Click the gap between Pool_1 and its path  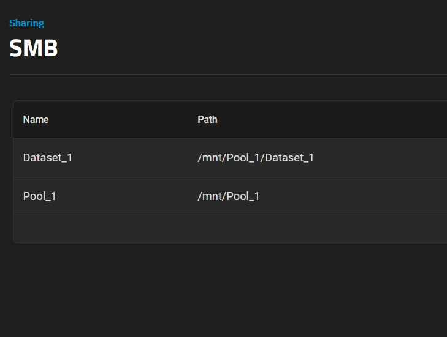click(127, 196)
